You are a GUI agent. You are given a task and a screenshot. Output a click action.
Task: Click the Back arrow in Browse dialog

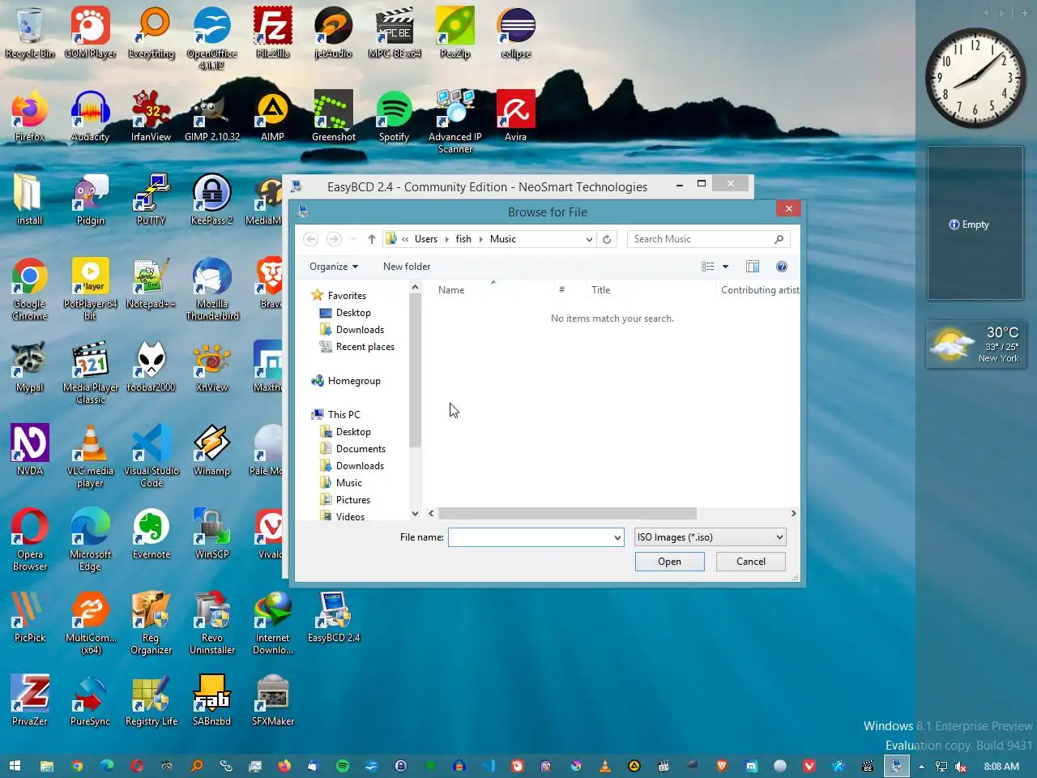coord(311,239)
